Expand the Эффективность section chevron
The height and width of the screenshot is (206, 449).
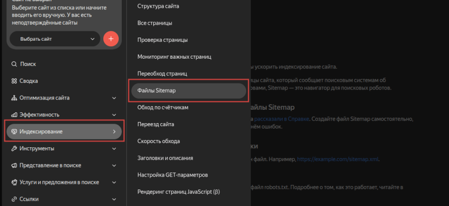coord(114,114)
